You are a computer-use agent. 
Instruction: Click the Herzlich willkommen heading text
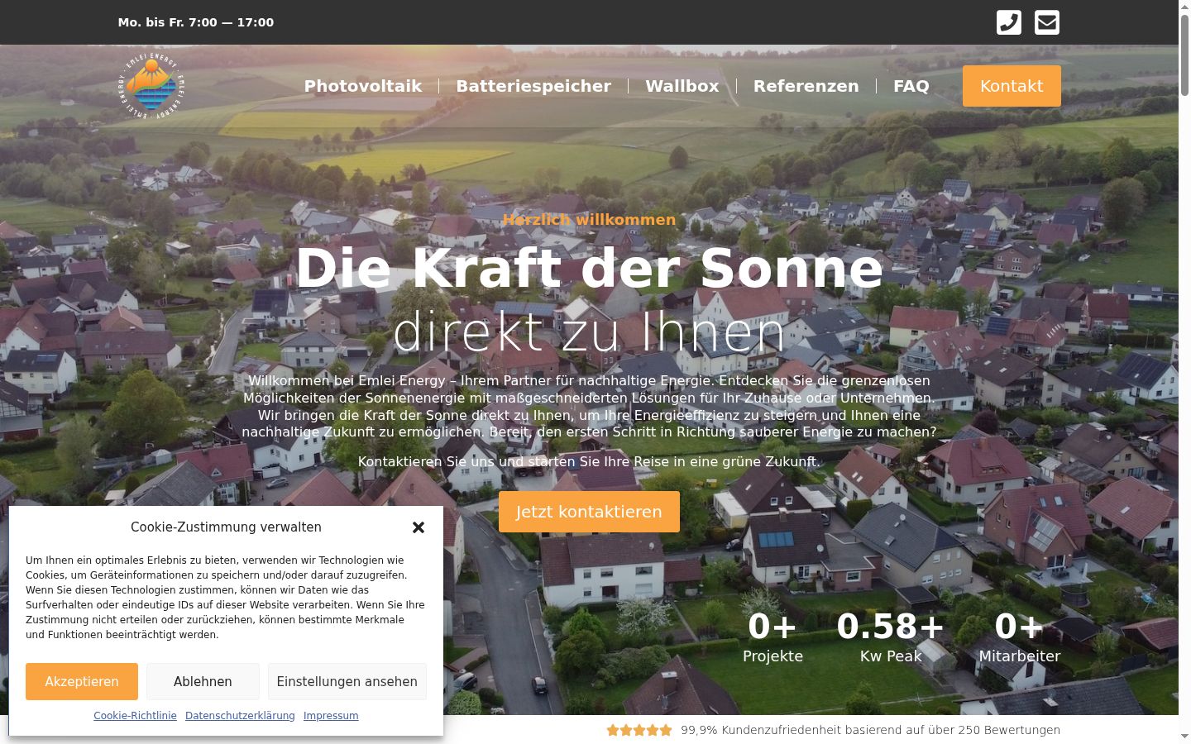589,220
